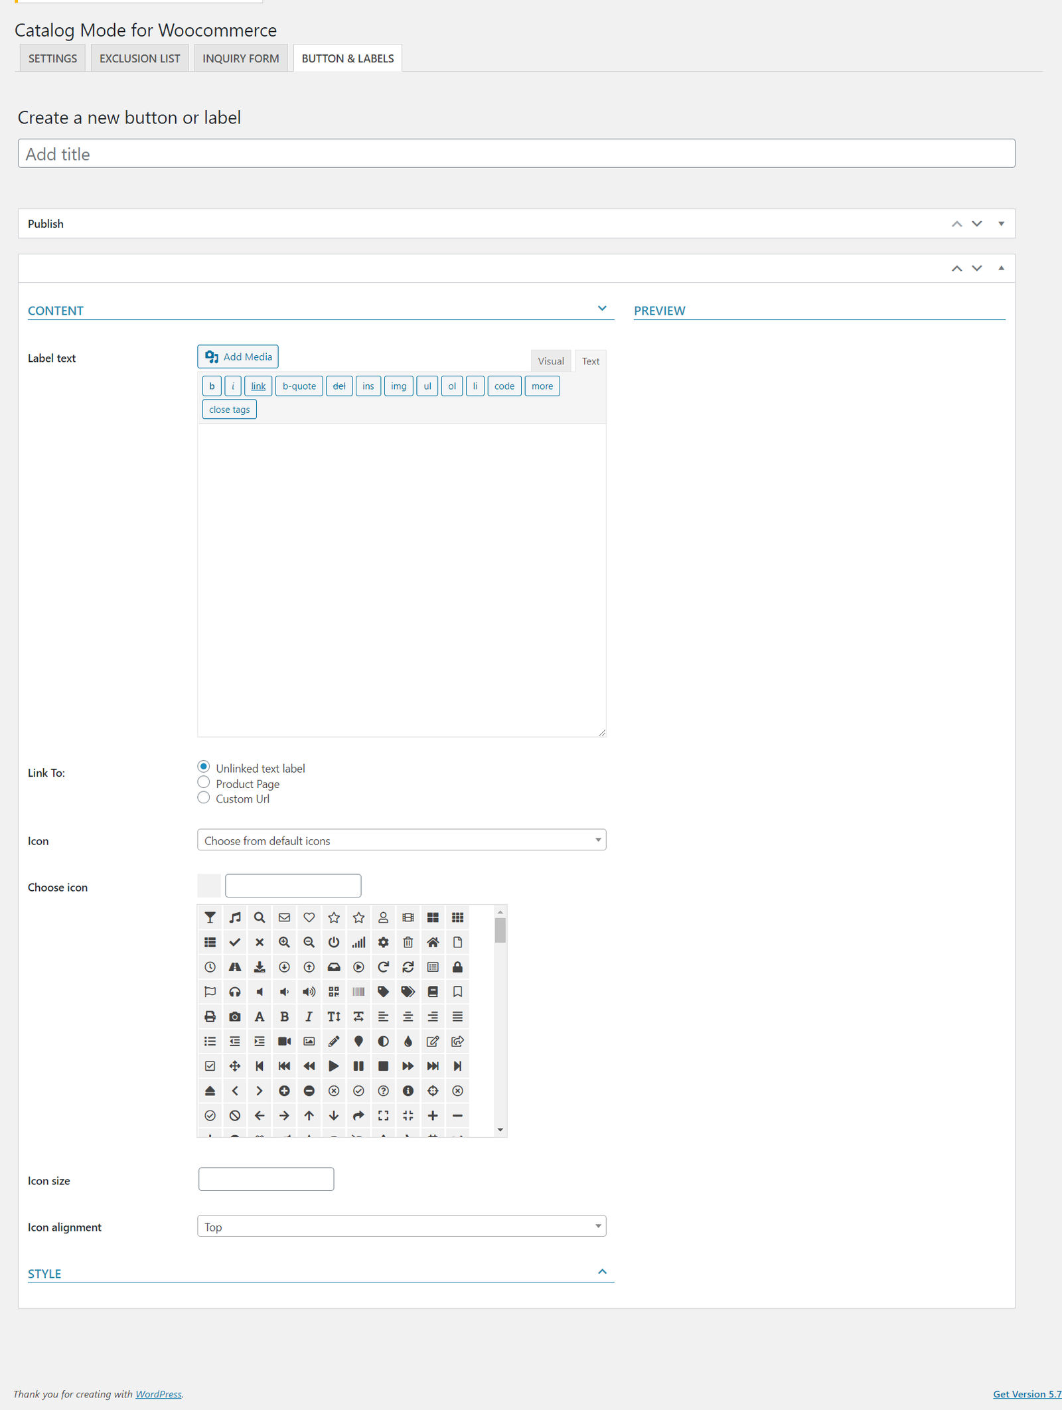The width and height of the screenshot is (1062, 1410).
Task: Switch editor to Visual tab
Action: point(551,361)
